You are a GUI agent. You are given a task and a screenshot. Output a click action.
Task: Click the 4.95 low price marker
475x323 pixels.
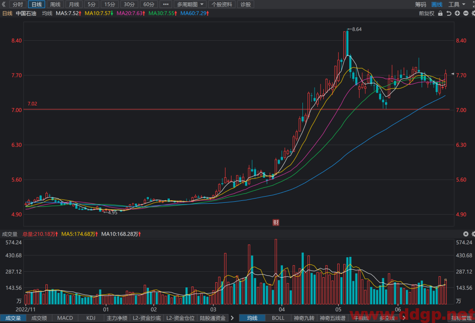(x=110, y=212)
